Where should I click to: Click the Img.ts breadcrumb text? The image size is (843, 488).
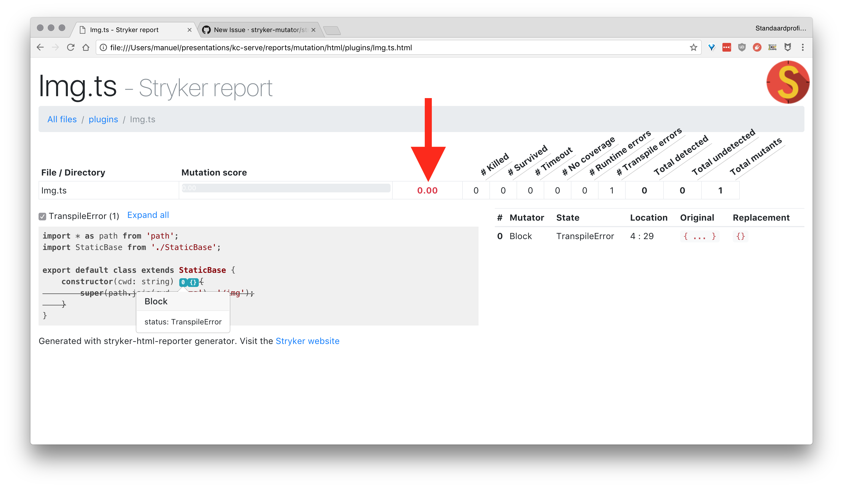click(143, 120)
